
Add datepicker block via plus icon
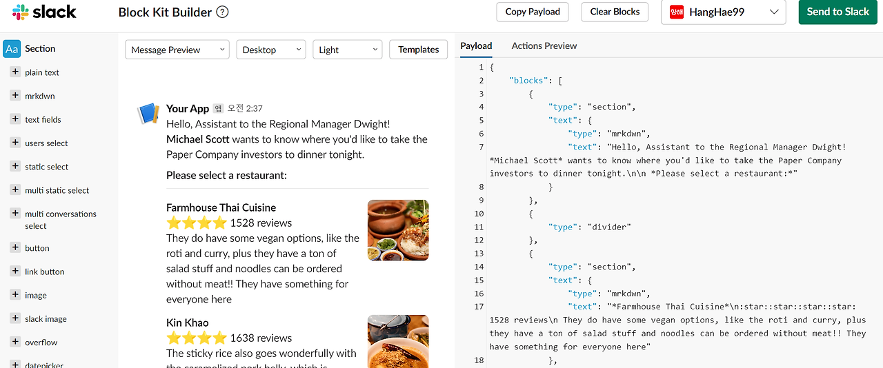coord(14,364)
